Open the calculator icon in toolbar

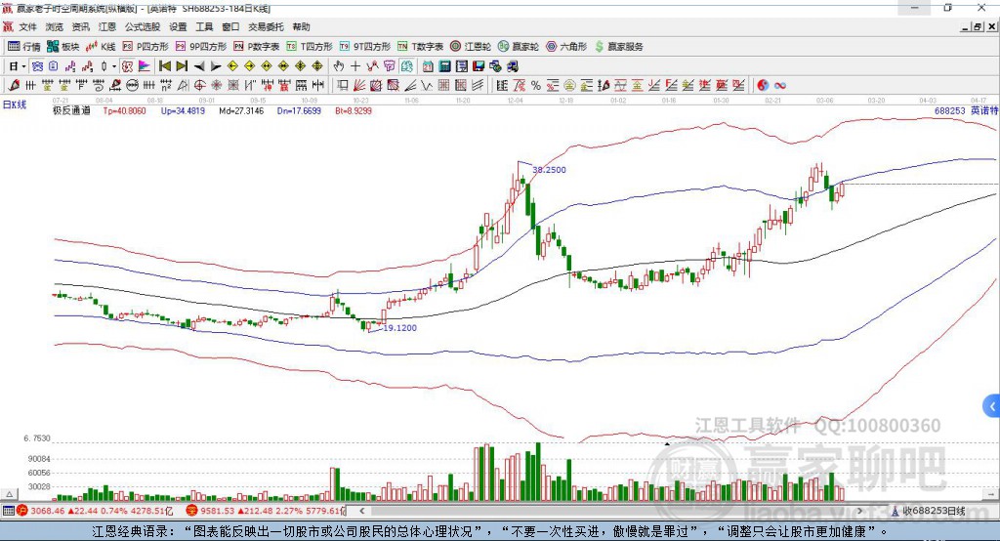pyautogui.click(x=445, y=66)
